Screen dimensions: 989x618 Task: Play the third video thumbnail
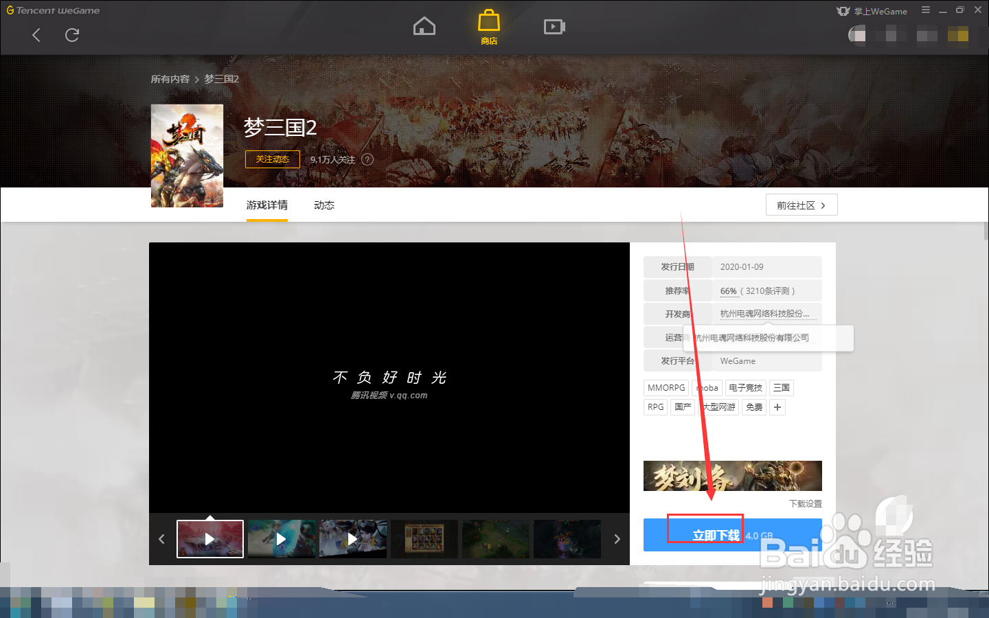(353, 539)
